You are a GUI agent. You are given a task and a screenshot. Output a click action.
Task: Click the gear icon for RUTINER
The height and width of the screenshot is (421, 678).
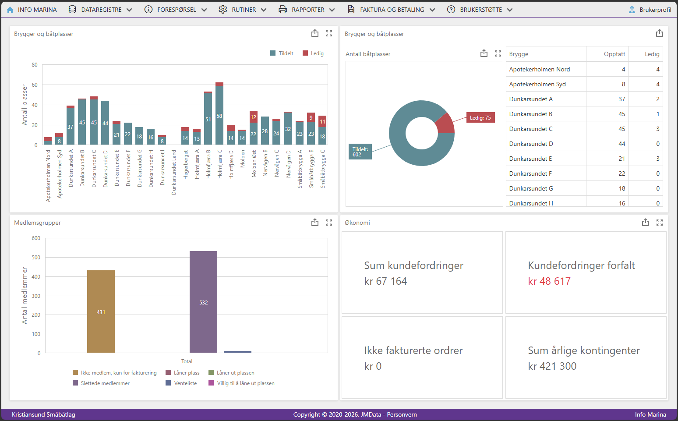(223, 10)
